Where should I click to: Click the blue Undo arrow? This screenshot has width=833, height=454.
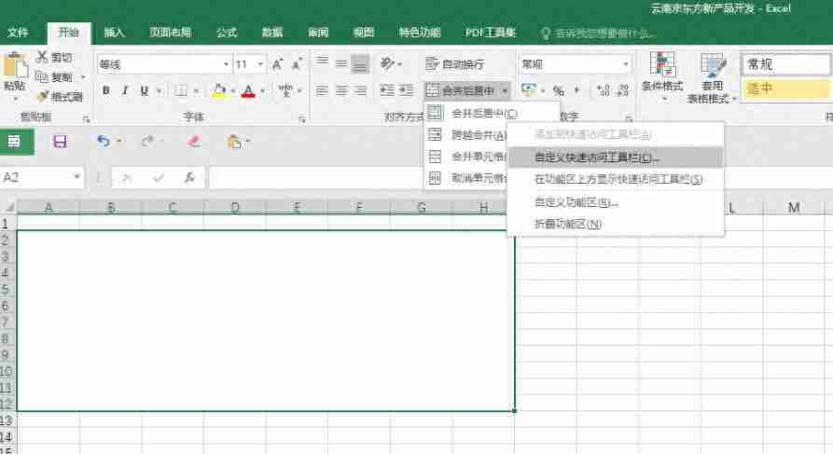[x=103, y=142]
